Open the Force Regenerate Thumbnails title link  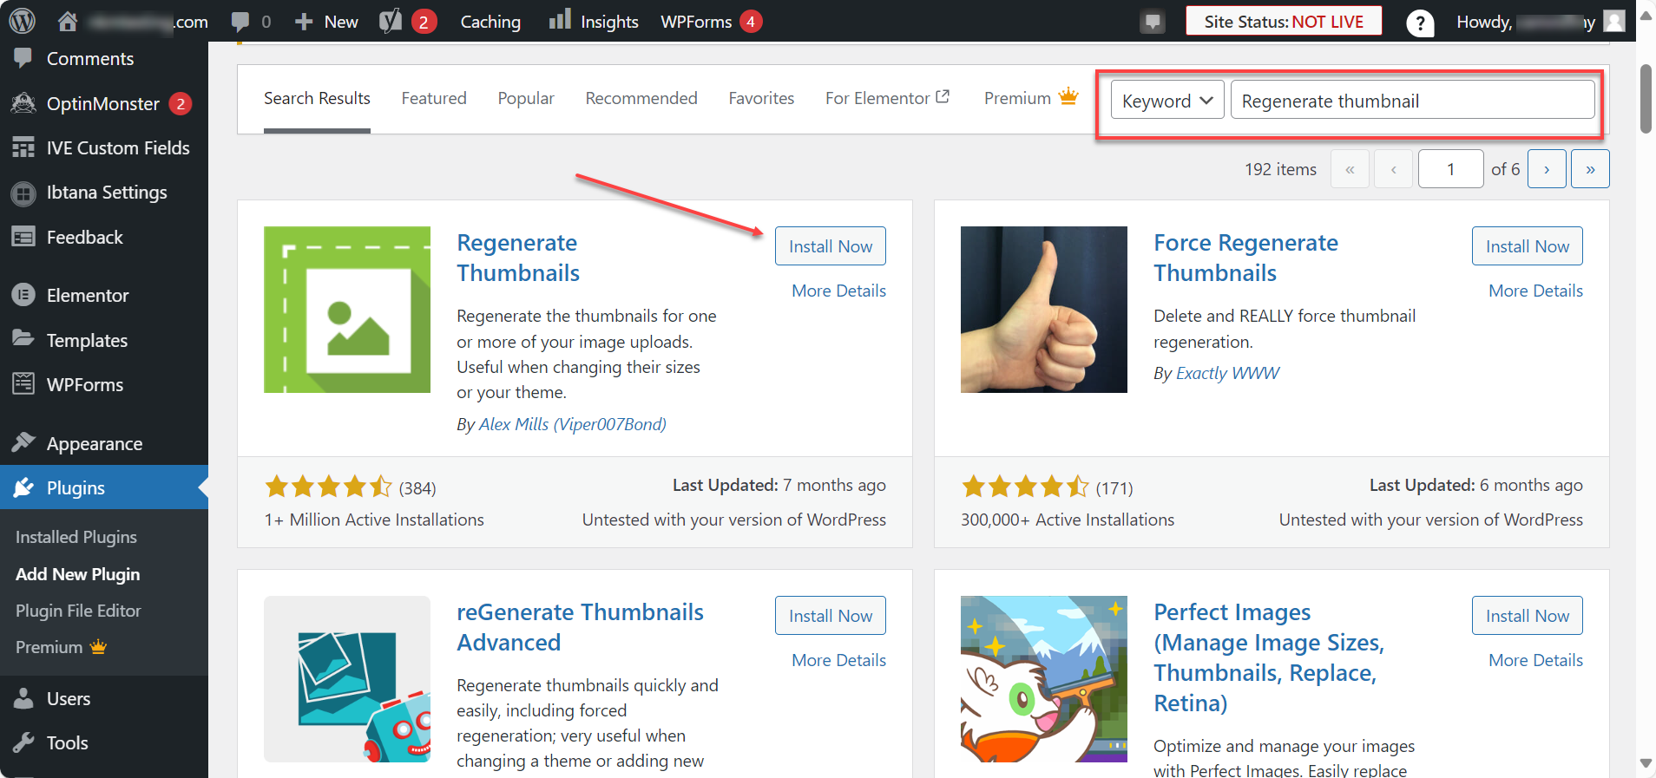pos(1245,258)
